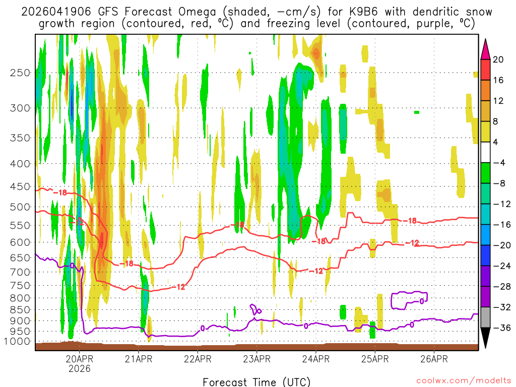Click the black arrow below the colorbar
The height and width of the screenshot is (387, 516).
coord(485,338)
